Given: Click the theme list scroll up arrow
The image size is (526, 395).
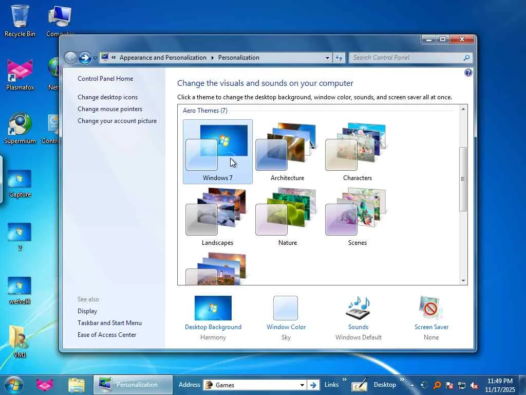Looking at the screenshot, I should 463,109.
